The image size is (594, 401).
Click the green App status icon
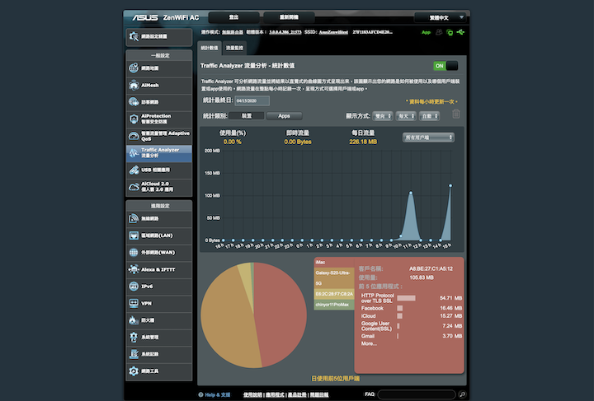point(427,32)
